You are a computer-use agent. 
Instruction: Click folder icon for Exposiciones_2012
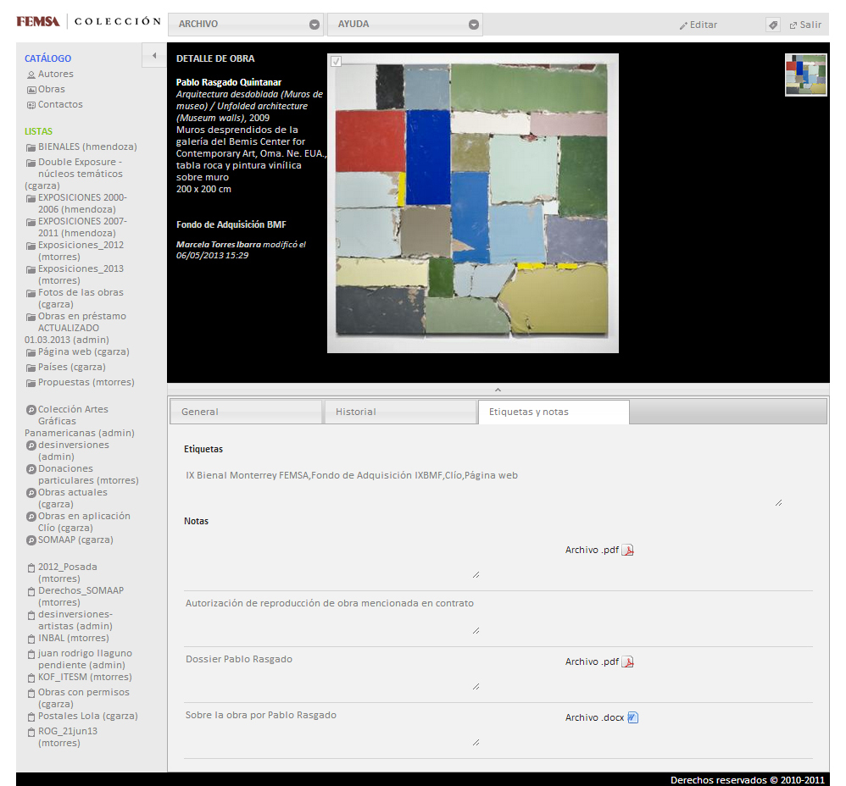pyautogui.click(x=31, y=246)
